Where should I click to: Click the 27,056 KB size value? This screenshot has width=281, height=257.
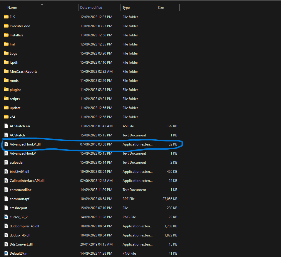pyautogui.click(x=170, y=199)
